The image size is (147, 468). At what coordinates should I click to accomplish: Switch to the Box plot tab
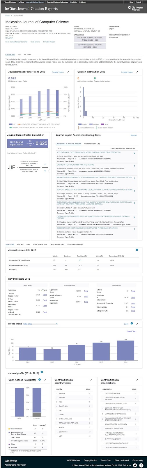pos(20,245)
